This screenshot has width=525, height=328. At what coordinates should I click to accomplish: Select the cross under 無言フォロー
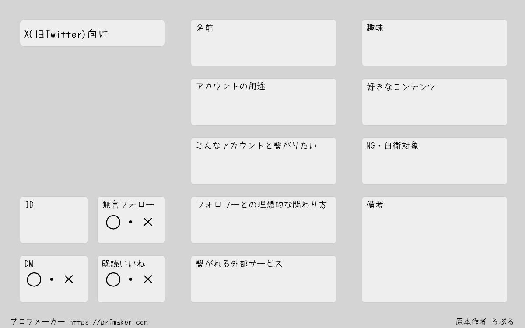tap(148, 222)
